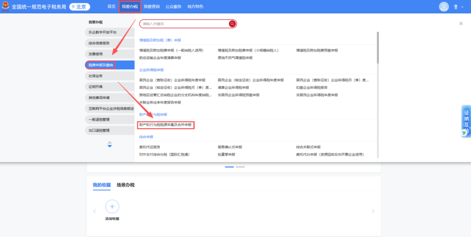The image size is (471, 237).
Task: Switch to the 场景办税 tab
Action: pyautogui.click(x=126, y=185)
